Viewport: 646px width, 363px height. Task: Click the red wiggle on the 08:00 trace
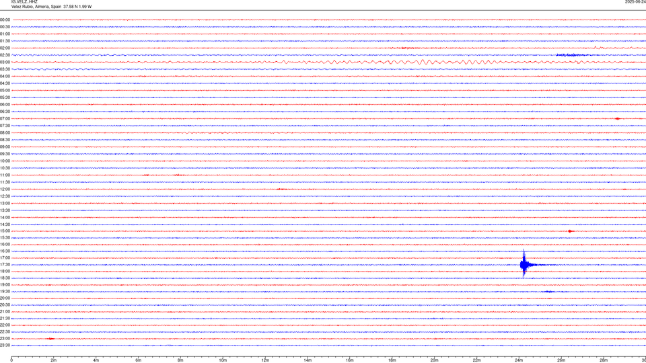[206, 132]
